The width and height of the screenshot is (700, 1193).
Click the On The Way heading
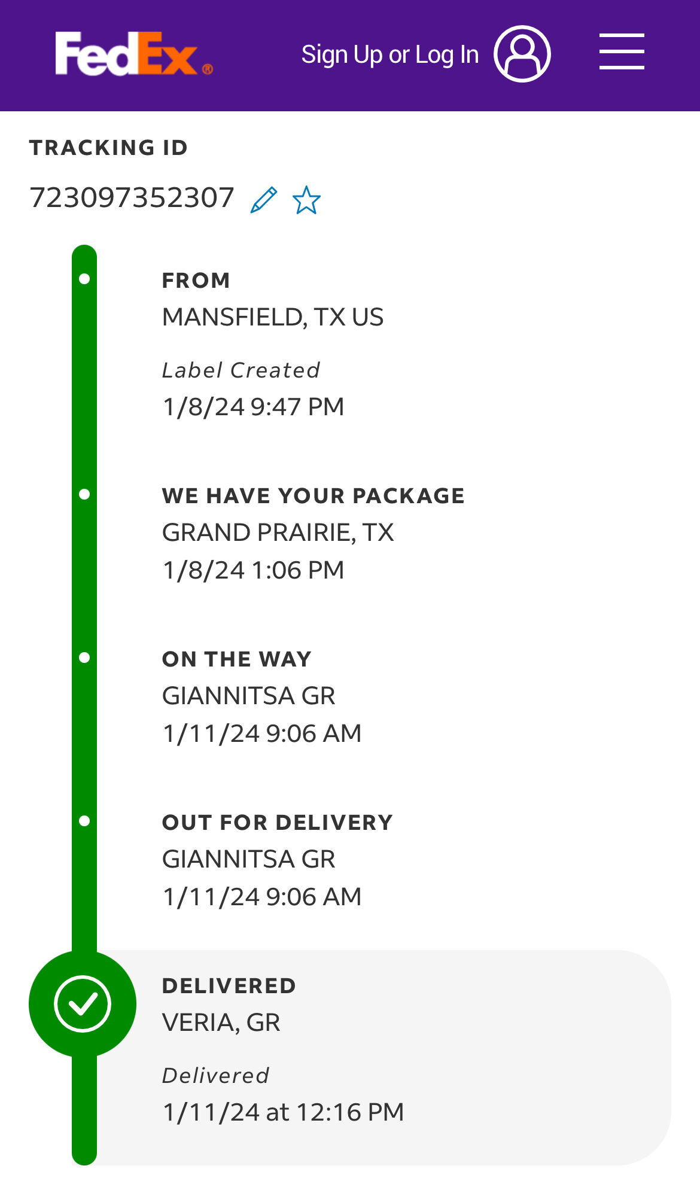(236, 659)
